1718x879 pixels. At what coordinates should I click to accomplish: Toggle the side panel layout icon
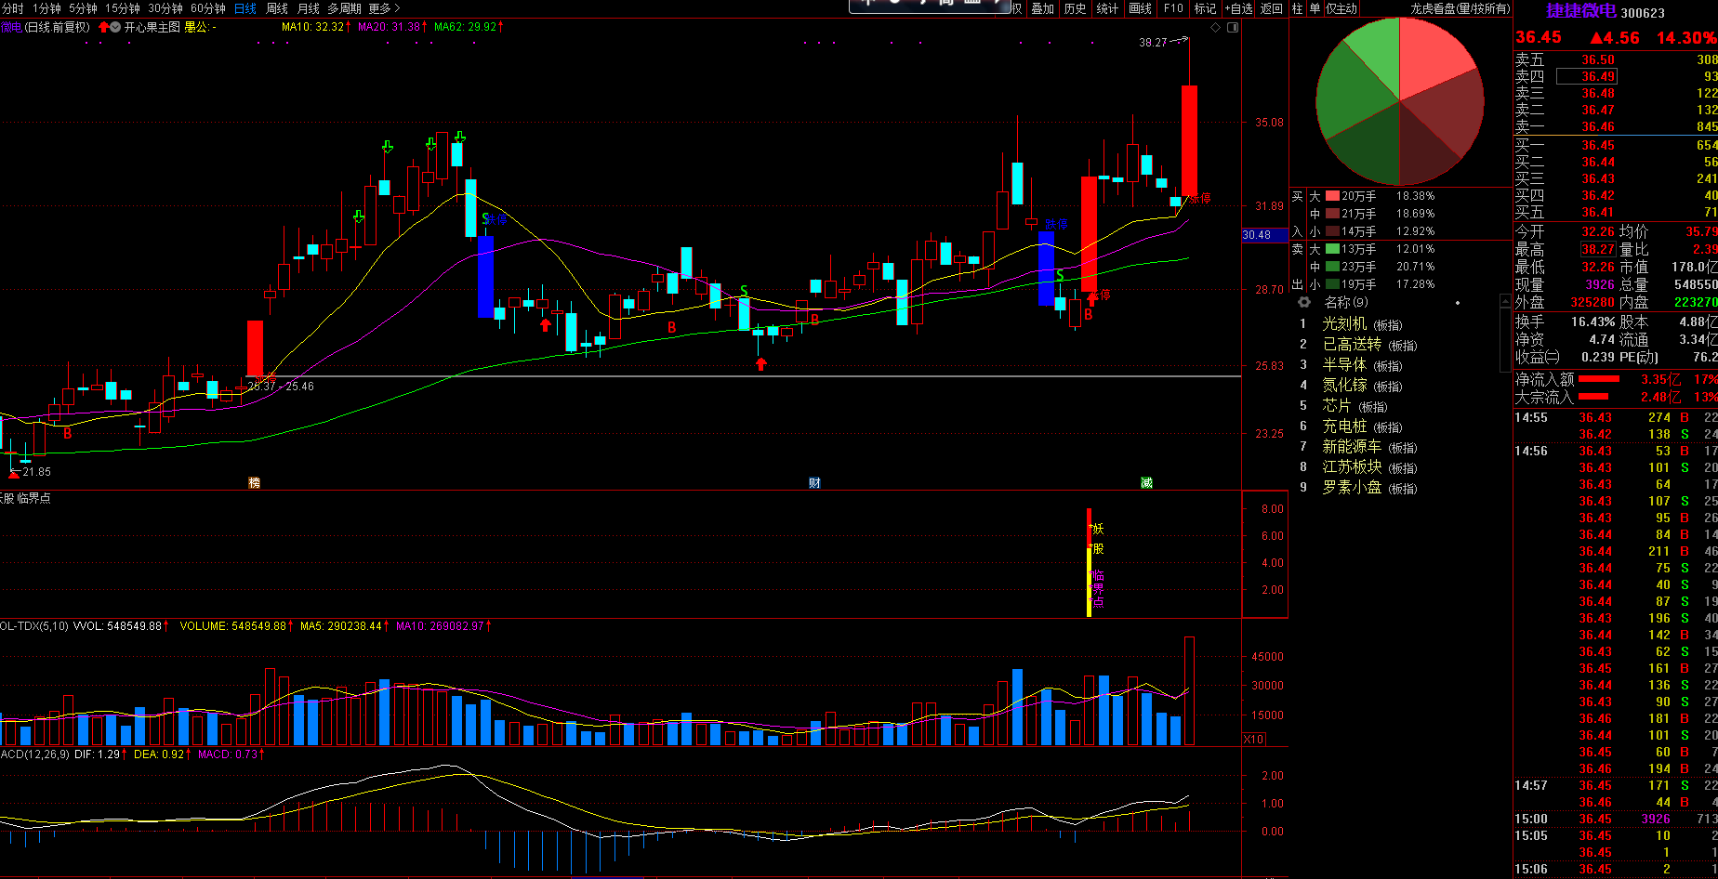[x=1233, y=28]
